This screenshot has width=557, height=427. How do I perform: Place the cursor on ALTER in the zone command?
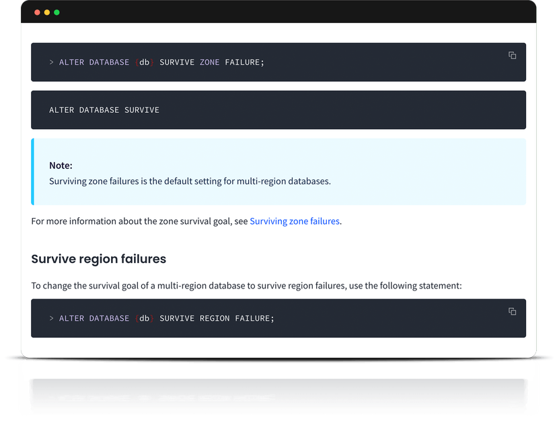coord(71,63)
